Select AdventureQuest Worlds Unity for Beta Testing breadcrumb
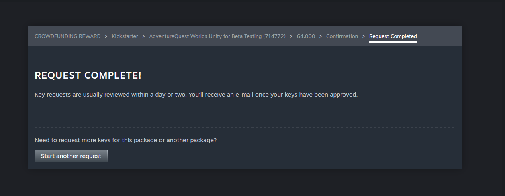 [205, 36]
